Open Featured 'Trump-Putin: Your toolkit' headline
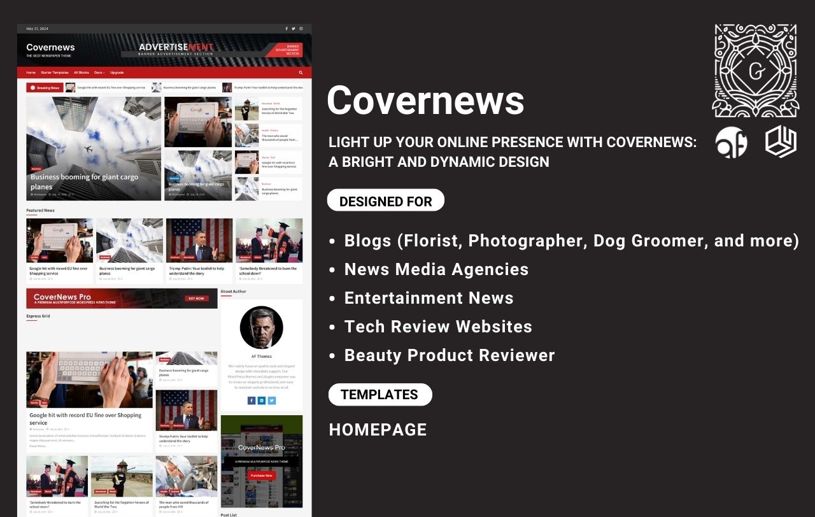 pyautogui.click(x=197, y=271)
